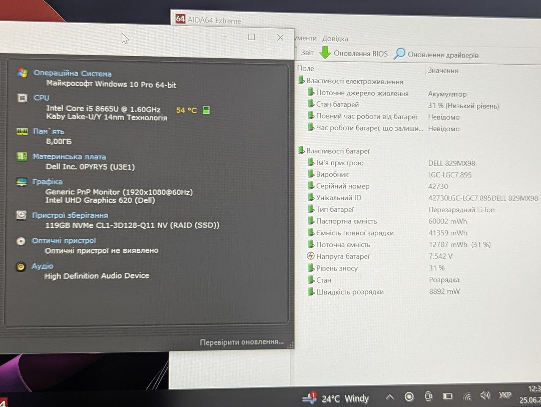Click the CPU chip icon
Viewport: 541px width, 407px height.
point(22,98)
